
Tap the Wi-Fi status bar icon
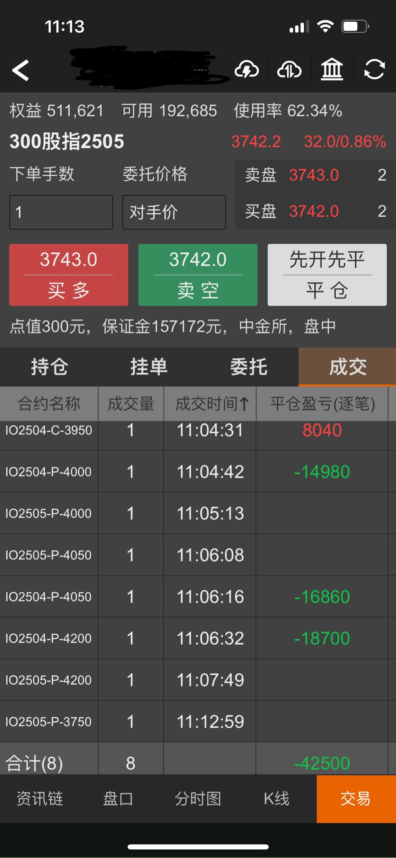tap(325, 26)
